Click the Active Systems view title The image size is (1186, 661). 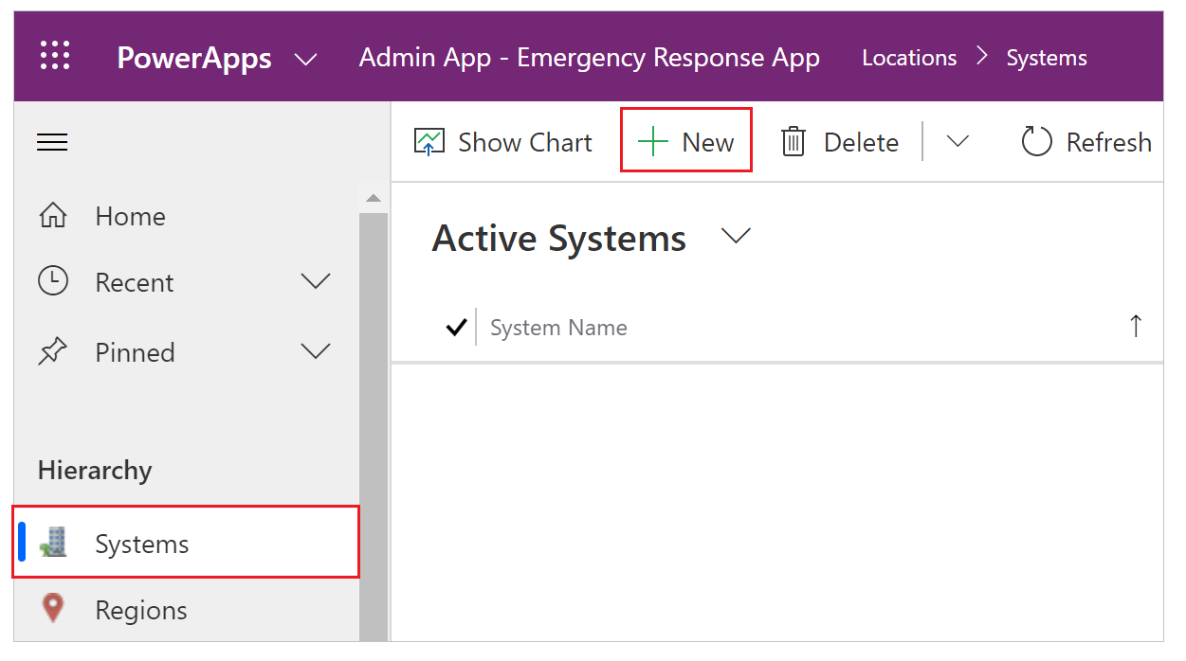tap(559, 238)
